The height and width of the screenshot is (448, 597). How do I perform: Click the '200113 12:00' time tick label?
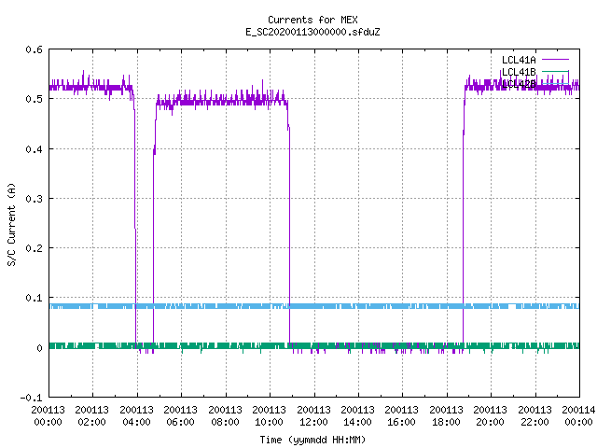click(313, 415)
